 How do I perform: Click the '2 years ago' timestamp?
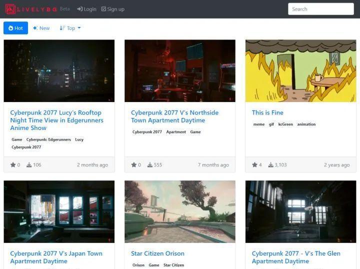(337, 165)
